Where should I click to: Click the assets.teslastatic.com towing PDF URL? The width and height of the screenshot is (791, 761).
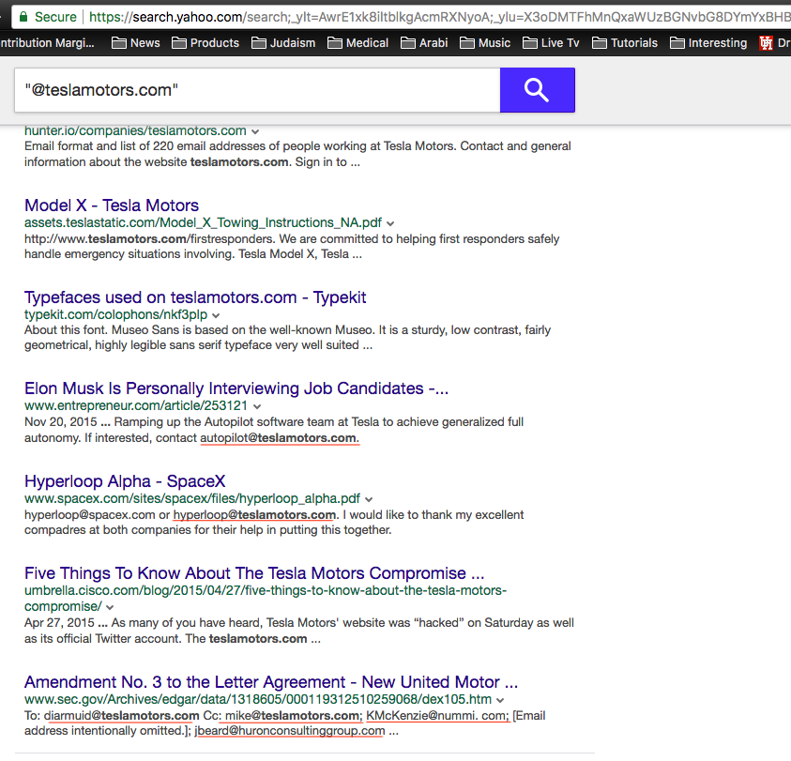click(x=203, y=222)
